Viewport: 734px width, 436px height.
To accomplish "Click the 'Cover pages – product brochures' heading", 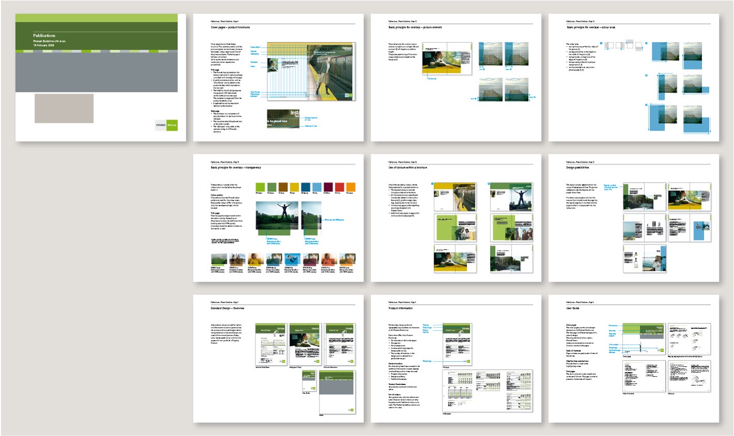I will [x=232, y=27].
